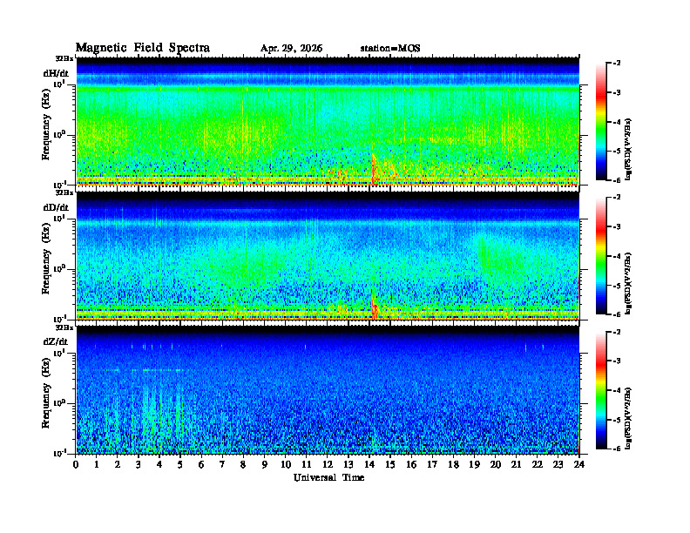Image resolution: width=690 pixels, height=533 pixels.
Task: Click the "station=MOS" label
Action: click(390, 49)
